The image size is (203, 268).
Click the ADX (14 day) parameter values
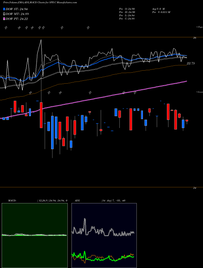pyautogui.click(x=113, y=201)
